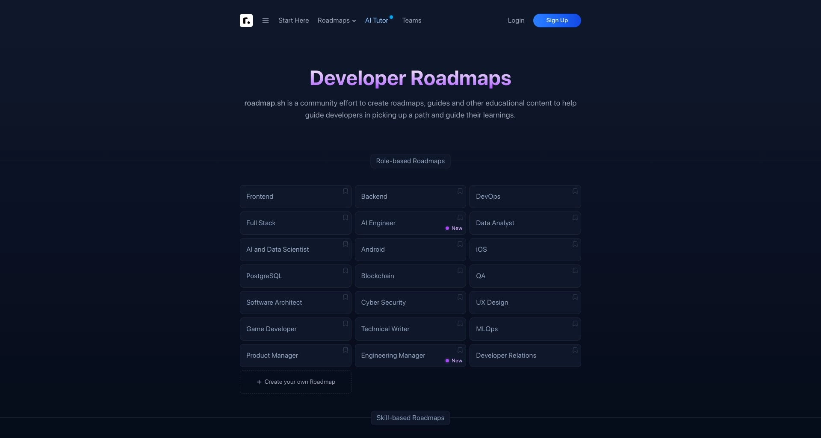The height and width of the screenshot is (438, 821).
Task: Click the bookmark icon on Developer Relations card
Action: click(575, 350)
